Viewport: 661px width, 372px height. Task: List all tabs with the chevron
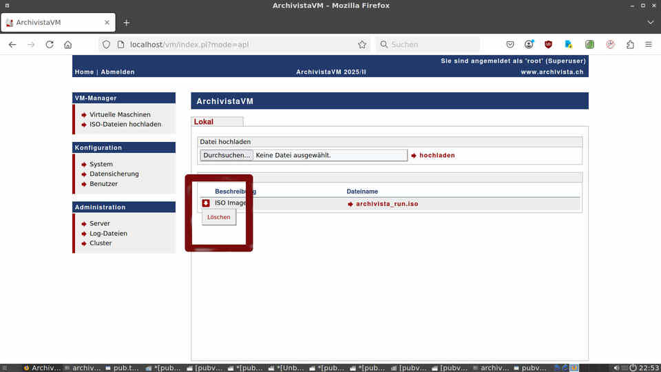[x=651, y=22]
